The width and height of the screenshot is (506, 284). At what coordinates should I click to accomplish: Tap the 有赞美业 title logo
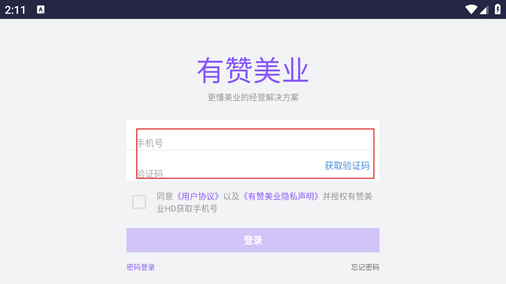click(x=253, y=71)
